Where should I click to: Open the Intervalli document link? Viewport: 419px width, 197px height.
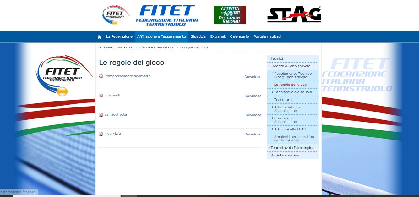(112, 95)
